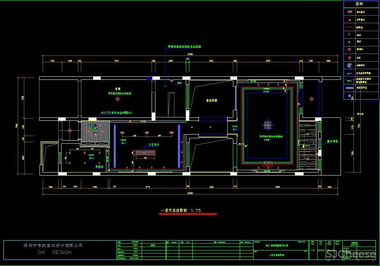Click the DK DESIGN text in title block
Viewport: 380px width, 266px height.
[54, 252]
